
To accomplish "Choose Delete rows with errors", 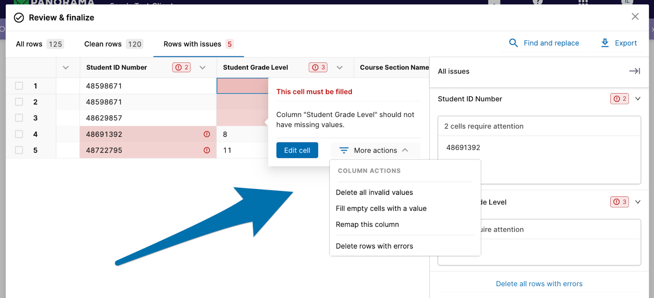I will pyautogui.click(x=374, y=246).
